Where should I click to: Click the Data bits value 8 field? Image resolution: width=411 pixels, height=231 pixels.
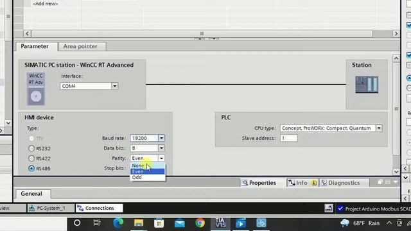click(x=144, y=148)
